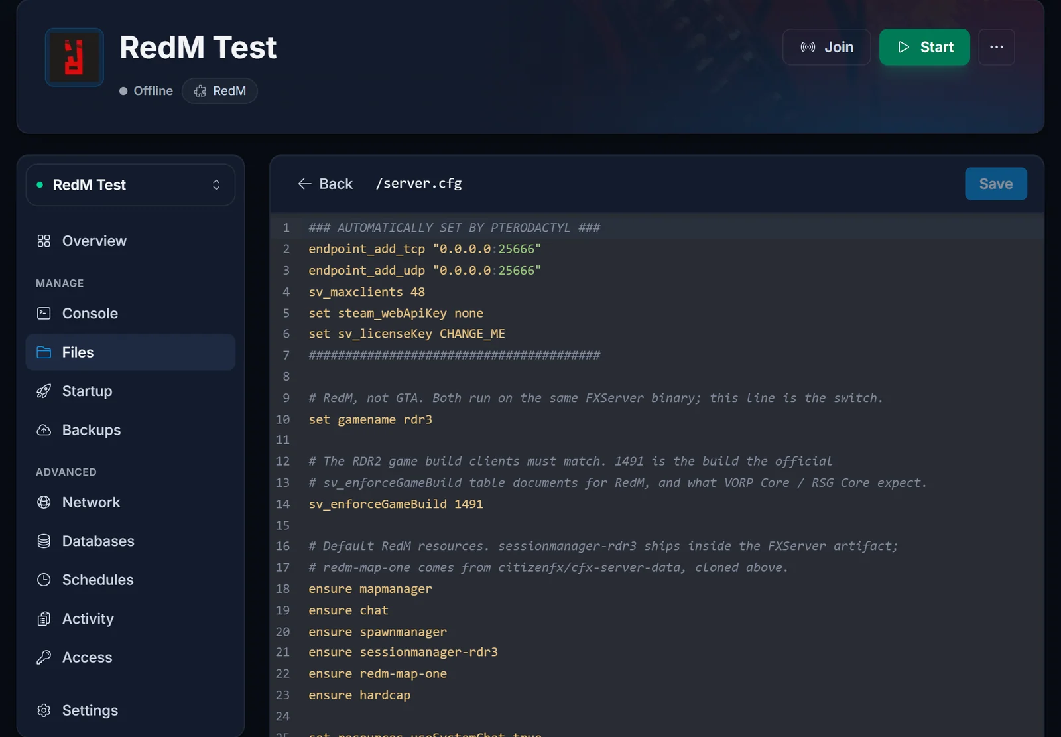
Task: Click the 'set sv_licenseKey CHANGE_ME' line
Action: click(406, 334)
